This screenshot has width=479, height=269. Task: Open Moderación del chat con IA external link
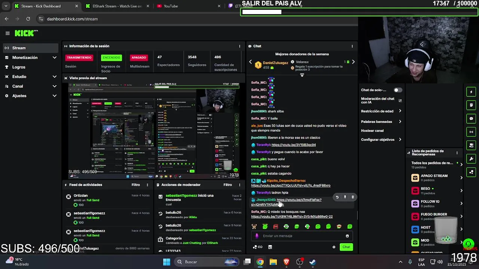[400, 101]
